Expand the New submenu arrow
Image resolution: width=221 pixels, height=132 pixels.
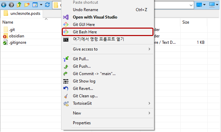click(x=149, y=113)
